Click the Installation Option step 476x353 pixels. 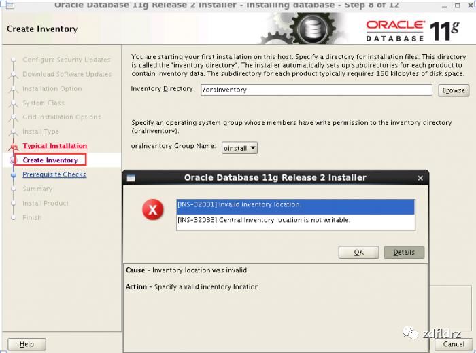point(52,88)
